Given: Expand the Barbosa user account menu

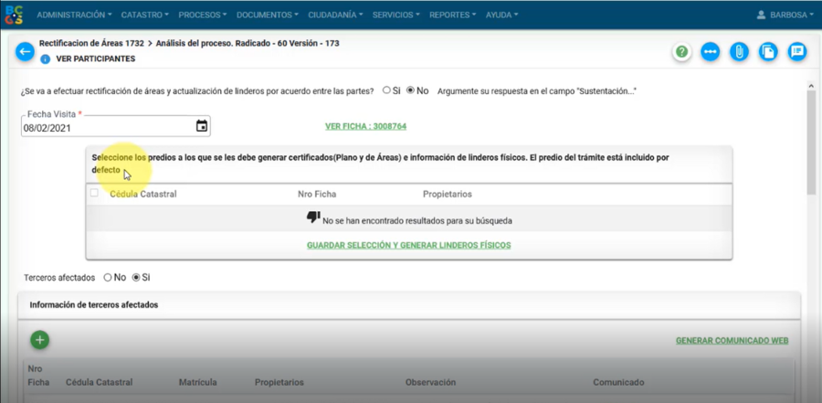Looking at the screenshot, I should [785, 15].
